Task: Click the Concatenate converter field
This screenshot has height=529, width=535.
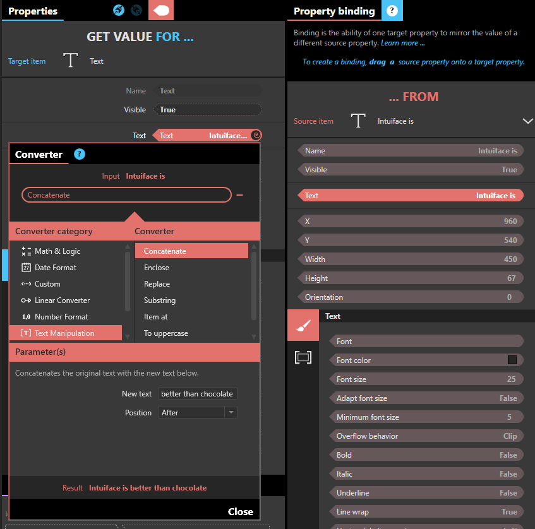Action: tap(126, 195)
